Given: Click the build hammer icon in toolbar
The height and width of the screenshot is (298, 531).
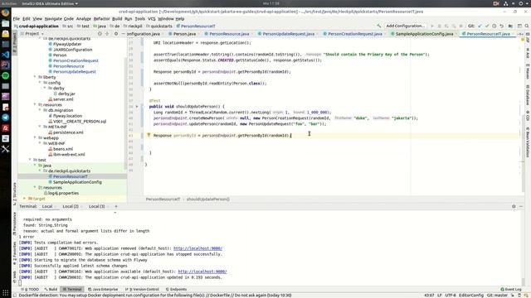Looking at the screenshot, I should click(x=378, y=26).
